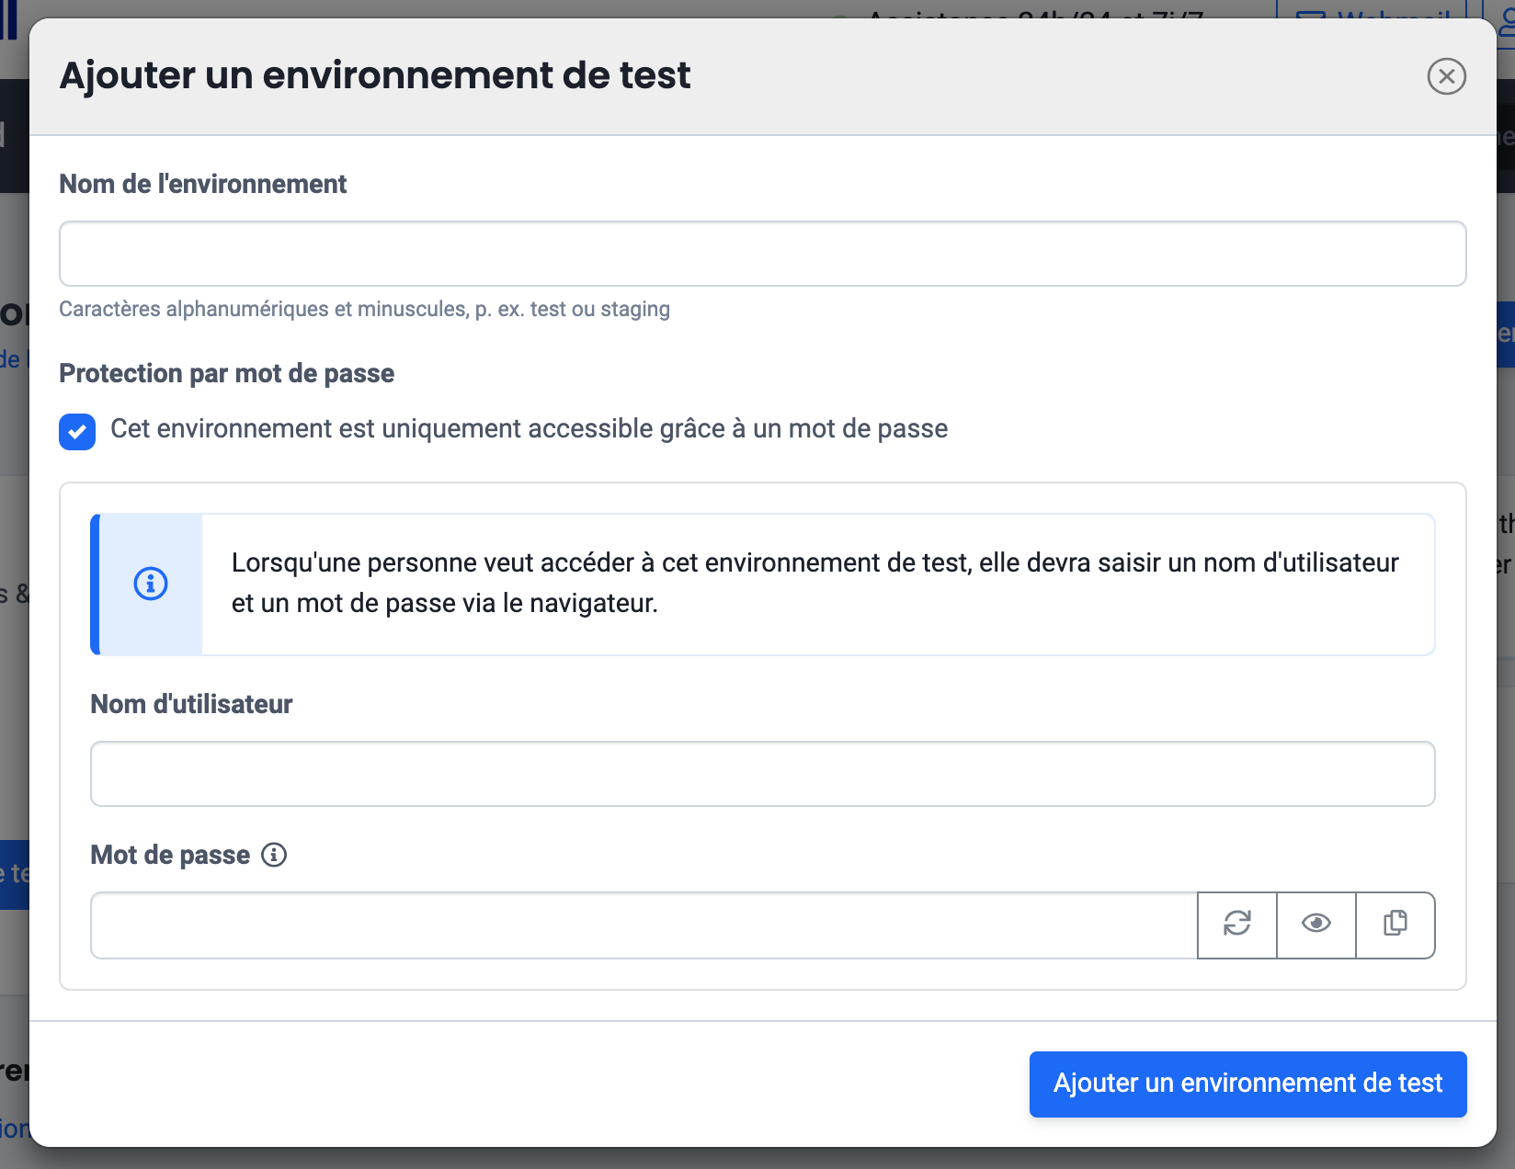The width and height of the screenshot is (1515, 1169).
Task: Click the blue info icon in the notice banner
Action: coord(151,584)
